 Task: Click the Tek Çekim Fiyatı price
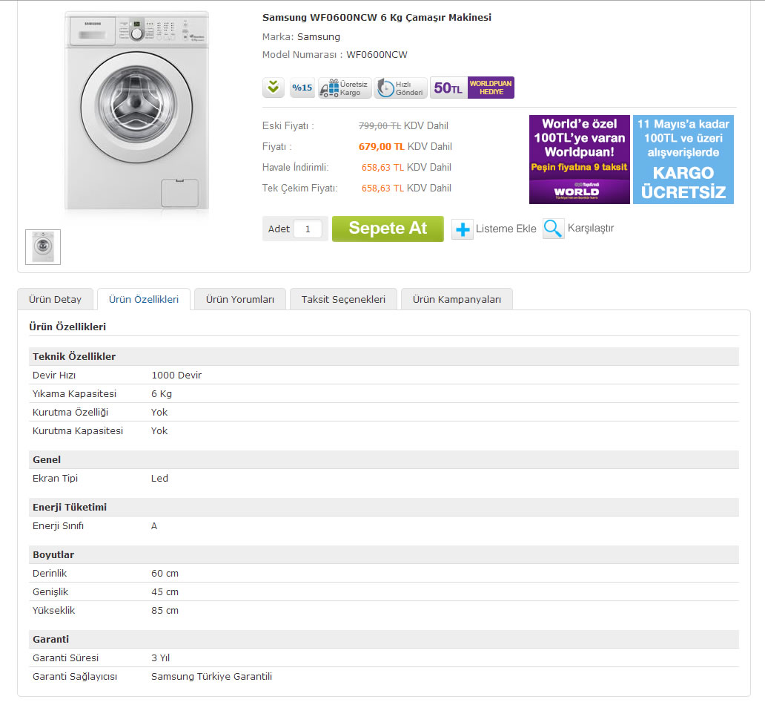click(x=382, y=188)
